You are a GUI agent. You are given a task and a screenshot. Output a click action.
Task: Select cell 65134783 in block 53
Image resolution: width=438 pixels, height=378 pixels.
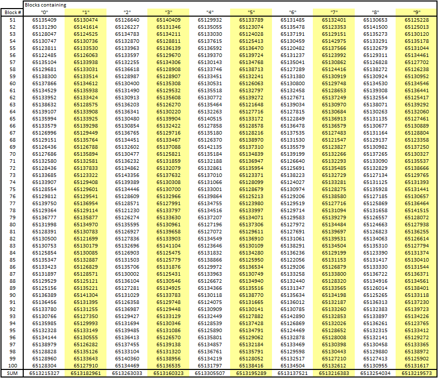click(127, 34)
